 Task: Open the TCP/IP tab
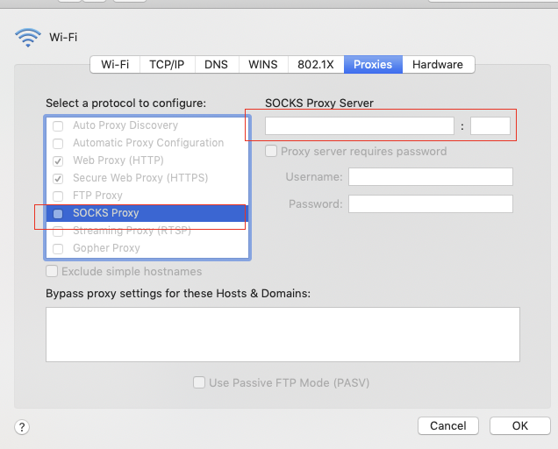pyautogui.click(x=167, y=64)
